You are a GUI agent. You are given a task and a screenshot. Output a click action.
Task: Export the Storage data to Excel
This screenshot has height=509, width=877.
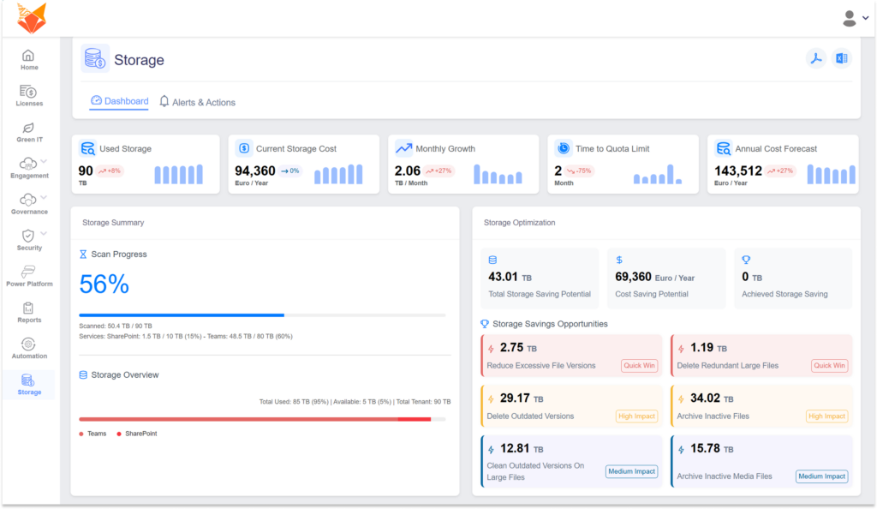pos(842,58)
